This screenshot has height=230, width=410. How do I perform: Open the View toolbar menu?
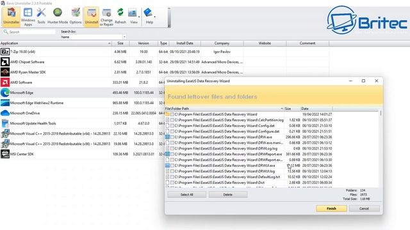pos(134,16)
